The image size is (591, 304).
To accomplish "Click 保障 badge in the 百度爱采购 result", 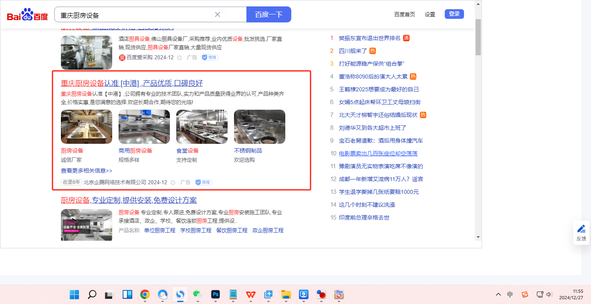I will 210,57.
